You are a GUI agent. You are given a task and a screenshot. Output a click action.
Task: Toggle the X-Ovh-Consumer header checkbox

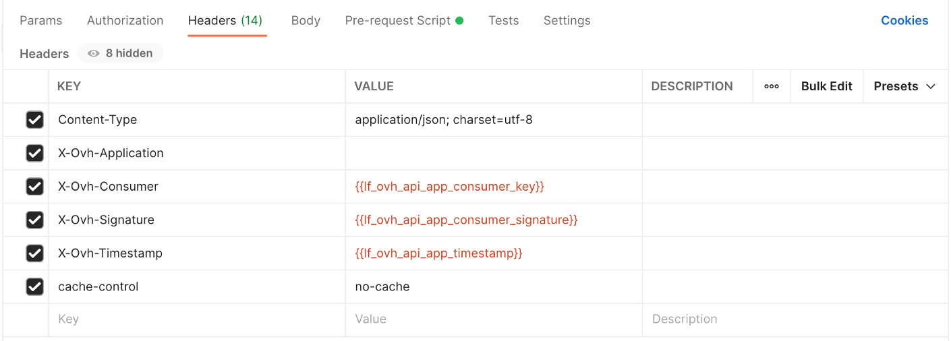34,187
